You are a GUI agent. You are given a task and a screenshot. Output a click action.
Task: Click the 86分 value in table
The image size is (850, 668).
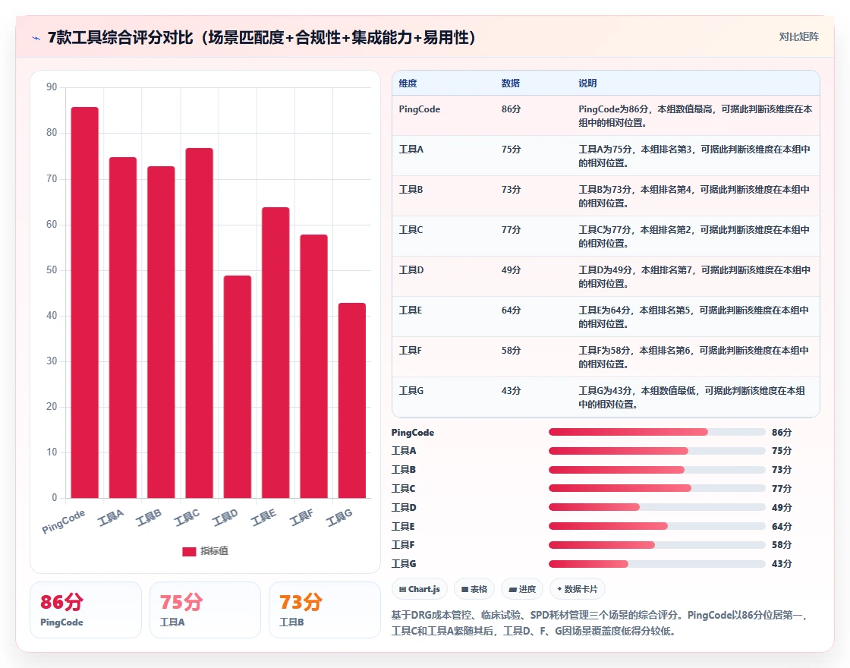pyautogui.click(x=512, y=109)
